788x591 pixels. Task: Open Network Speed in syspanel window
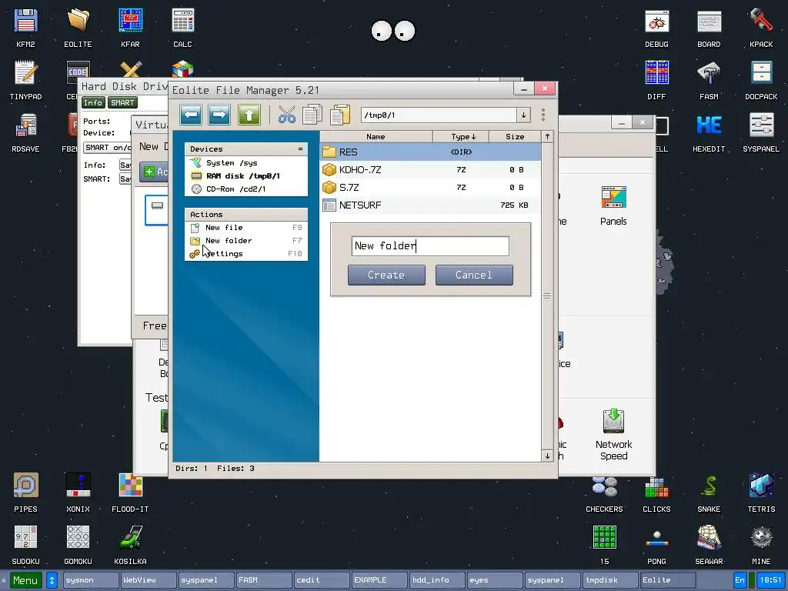point(613,435)
